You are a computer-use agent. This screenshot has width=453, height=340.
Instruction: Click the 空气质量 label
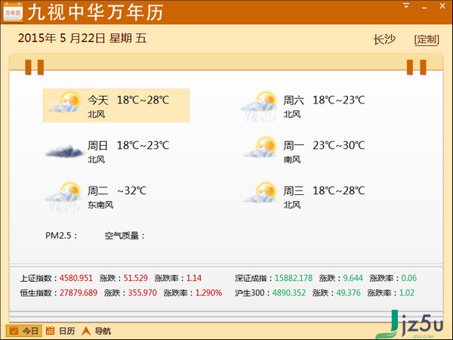125,236
